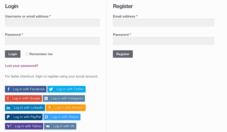
Task: Focus the Register email address field
Action: [164, 23]
